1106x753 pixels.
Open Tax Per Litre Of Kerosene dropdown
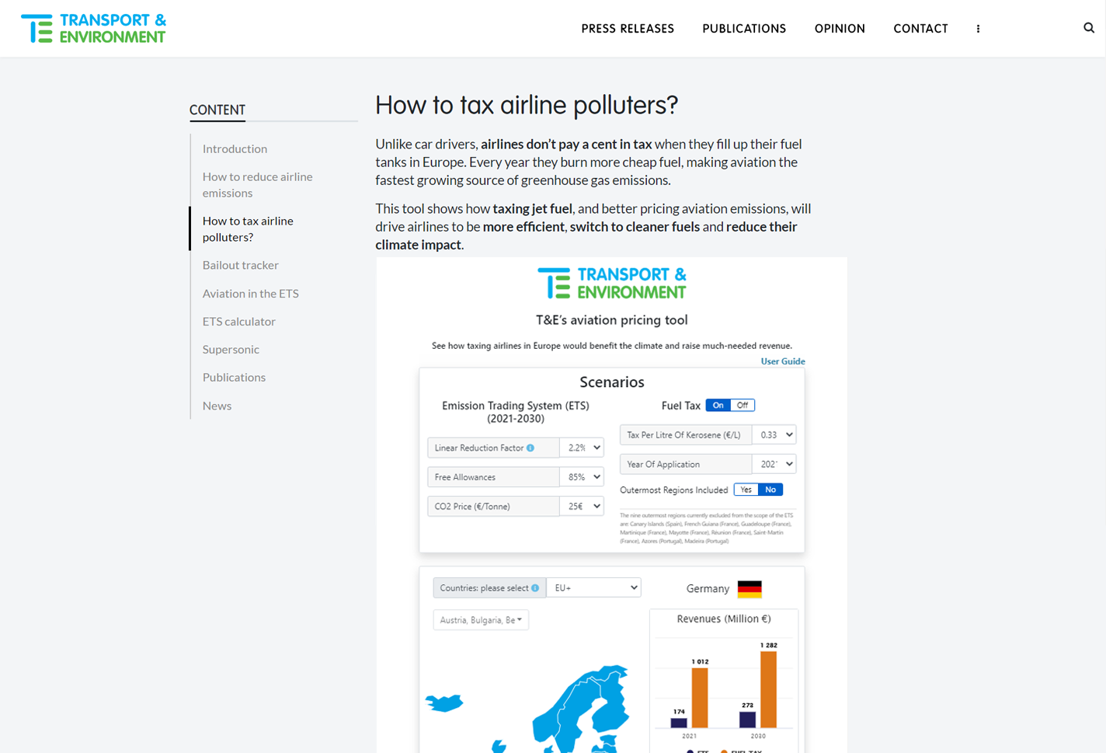774,434
